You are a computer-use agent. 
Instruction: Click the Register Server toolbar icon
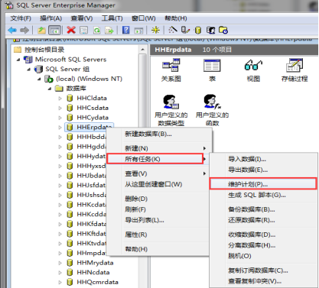coord(185,31)
